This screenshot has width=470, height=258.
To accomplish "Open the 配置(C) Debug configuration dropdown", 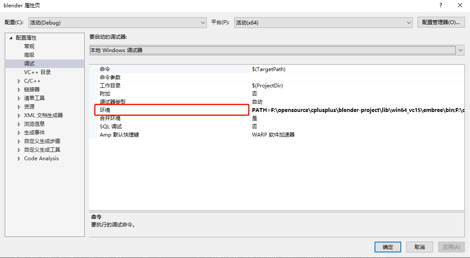I will point(117,22).
